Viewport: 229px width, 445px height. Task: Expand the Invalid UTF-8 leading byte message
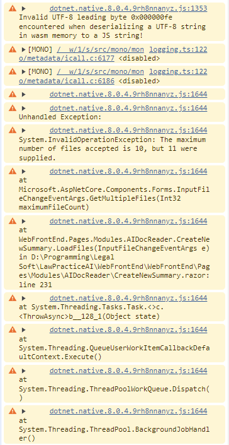[x=24, y=8]
